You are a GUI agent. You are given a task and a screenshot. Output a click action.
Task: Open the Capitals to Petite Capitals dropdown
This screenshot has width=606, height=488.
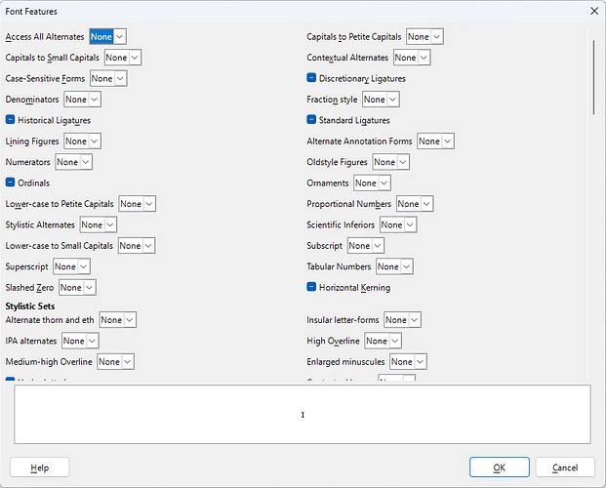tap(424, 36)
